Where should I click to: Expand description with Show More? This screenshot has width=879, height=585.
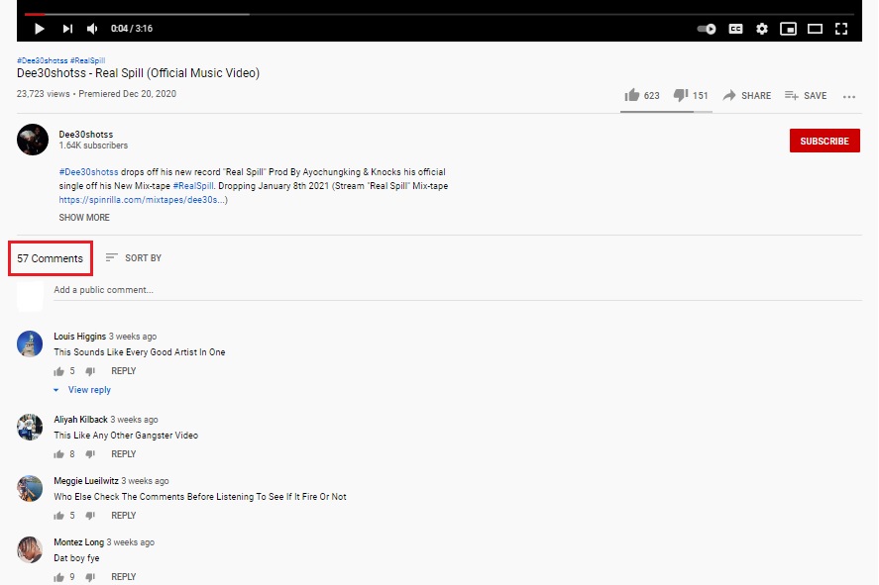[84, 218]
